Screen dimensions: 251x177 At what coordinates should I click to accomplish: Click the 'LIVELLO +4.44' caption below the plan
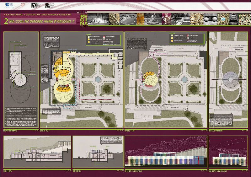tap(130, 131)
